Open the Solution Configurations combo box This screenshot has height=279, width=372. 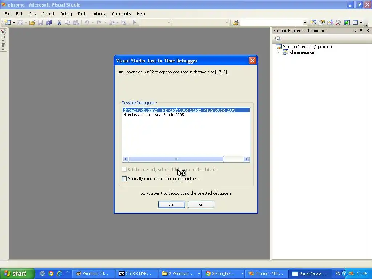[x=155, y=23]
